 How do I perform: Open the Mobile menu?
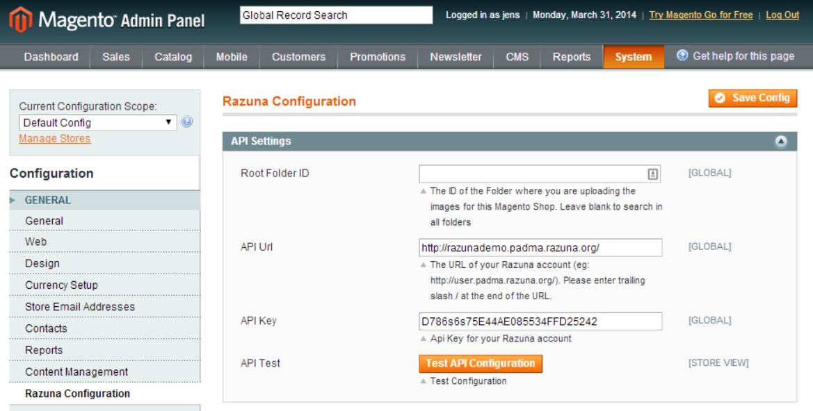click(x=232, y=57)
